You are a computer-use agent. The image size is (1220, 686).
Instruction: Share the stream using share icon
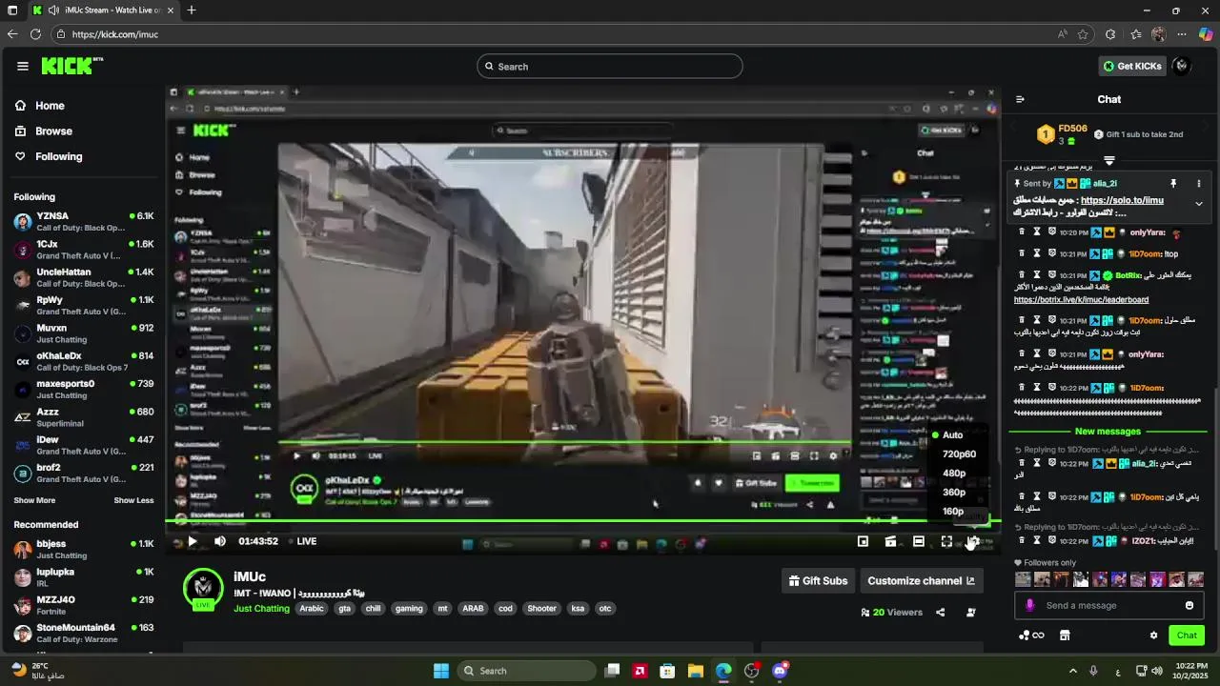941,613
